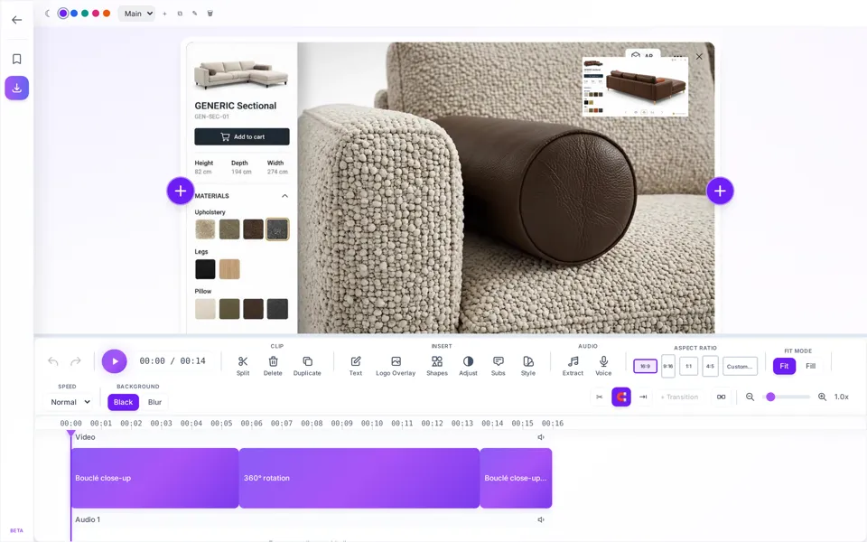Image resolution: width=867 pixels, height=542 pixels.
Task: Toggle the magnet snapping button
Action: (x=621, y=397)
